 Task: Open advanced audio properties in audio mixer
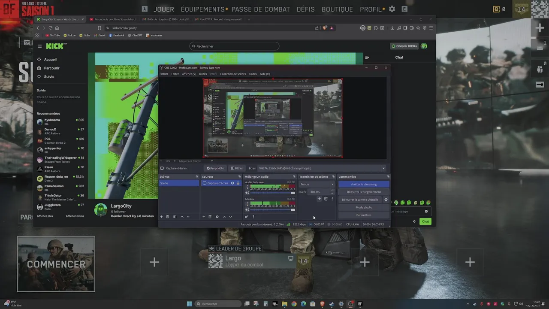coord(247,217)
